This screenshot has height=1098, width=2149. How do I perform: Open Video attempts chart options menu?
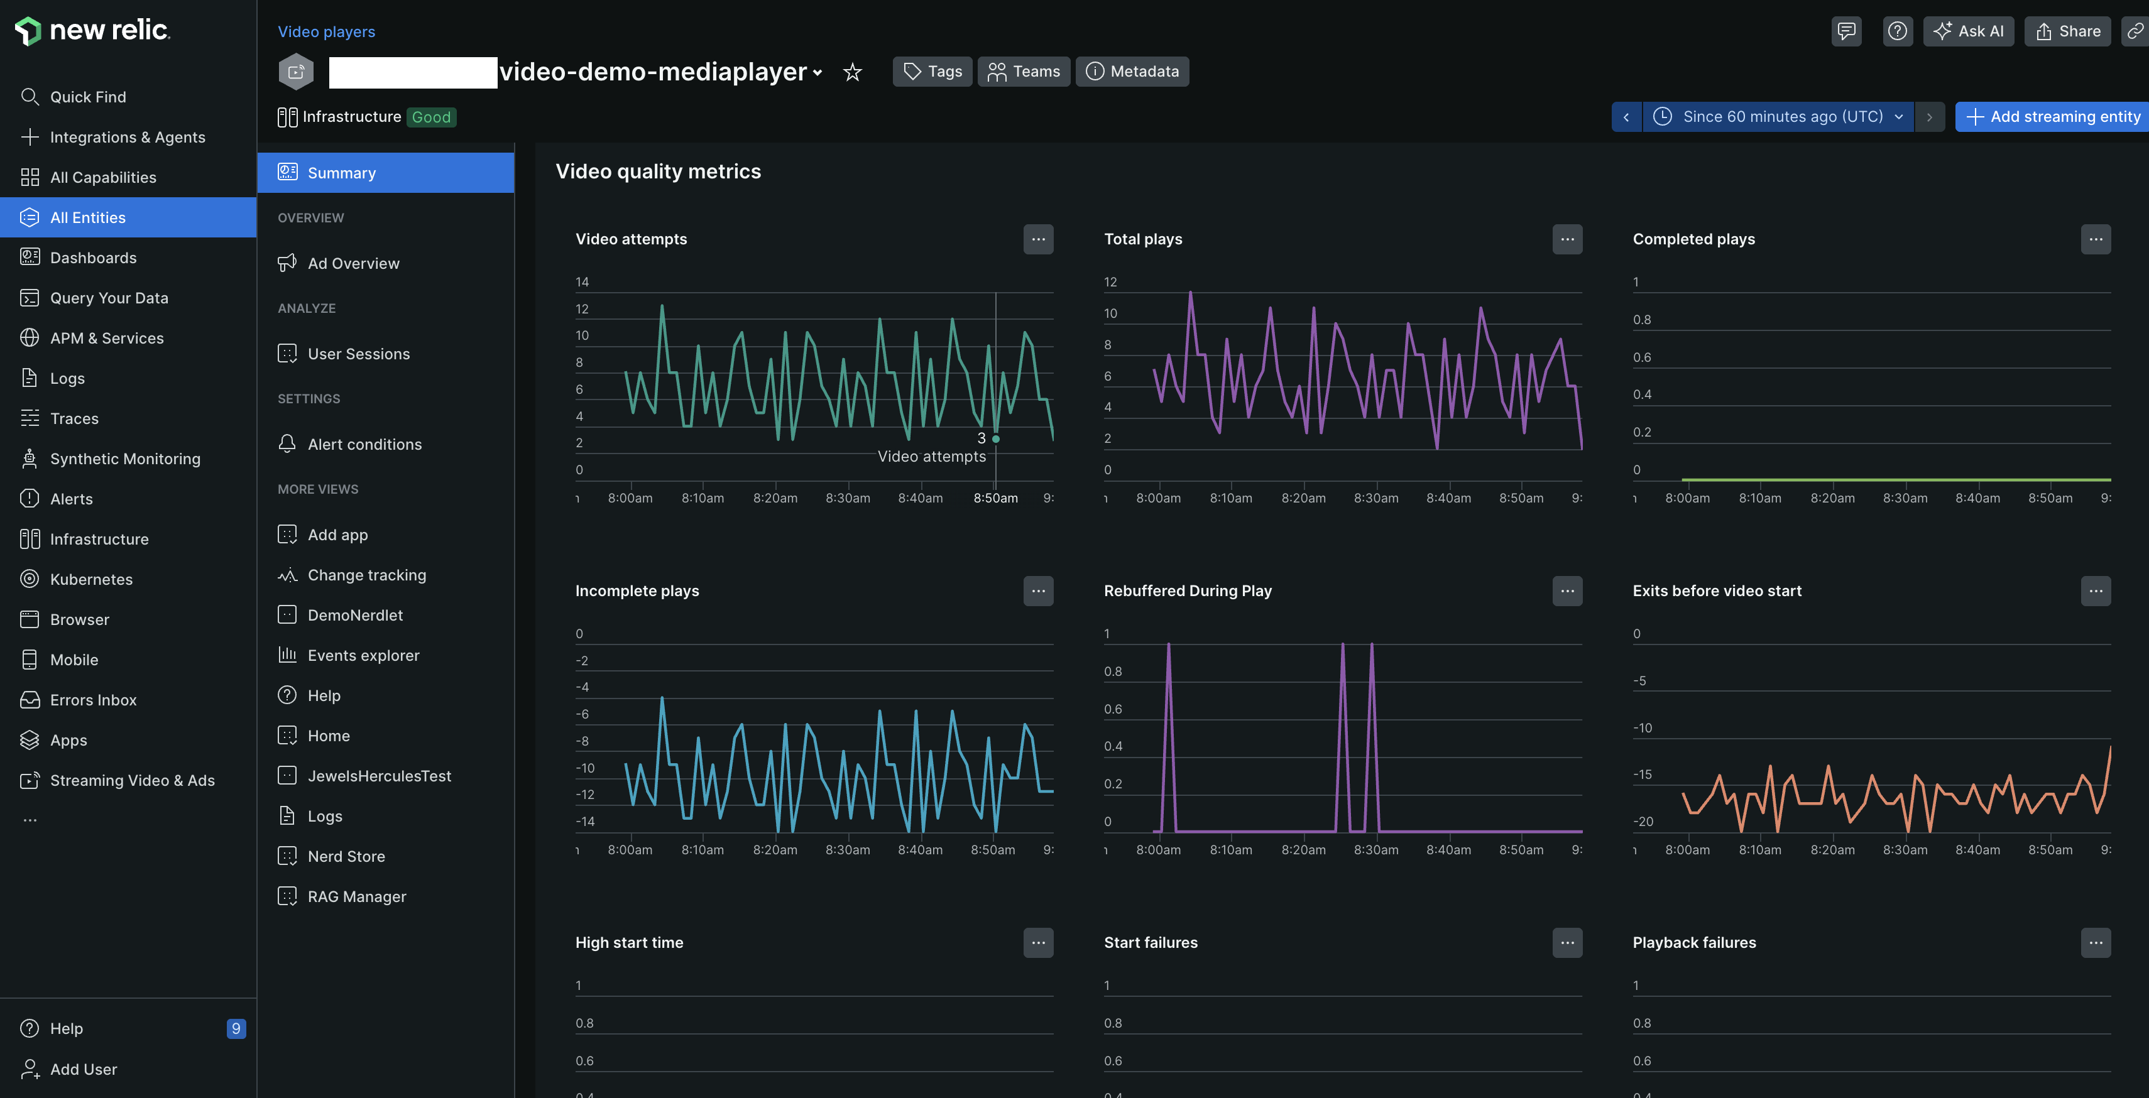[x=1038, y=239]
